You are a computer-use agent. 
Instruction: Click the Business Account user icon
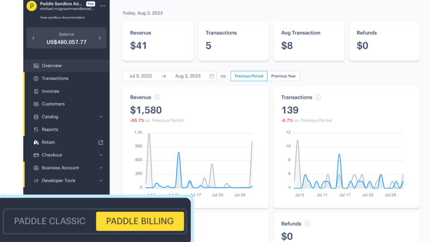tap(36, 168)
